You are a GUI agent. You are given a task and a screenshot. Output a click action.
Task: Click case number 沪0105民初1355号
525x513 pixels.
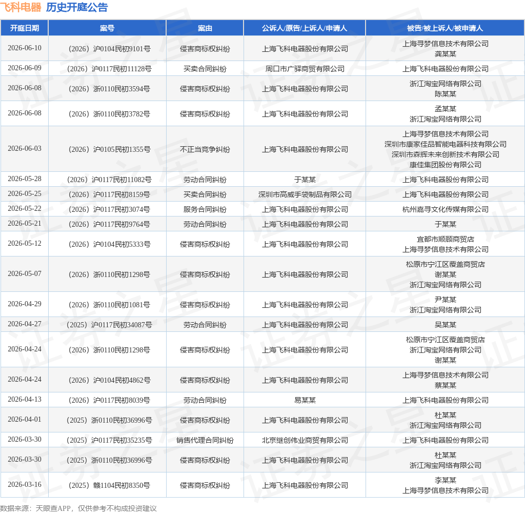click(110, 149)
